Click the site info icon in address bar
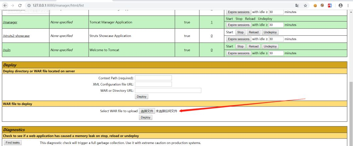Image resolution: width=353 pixels, height=146 pixels. pyautogui.click(x=29, y=6)
